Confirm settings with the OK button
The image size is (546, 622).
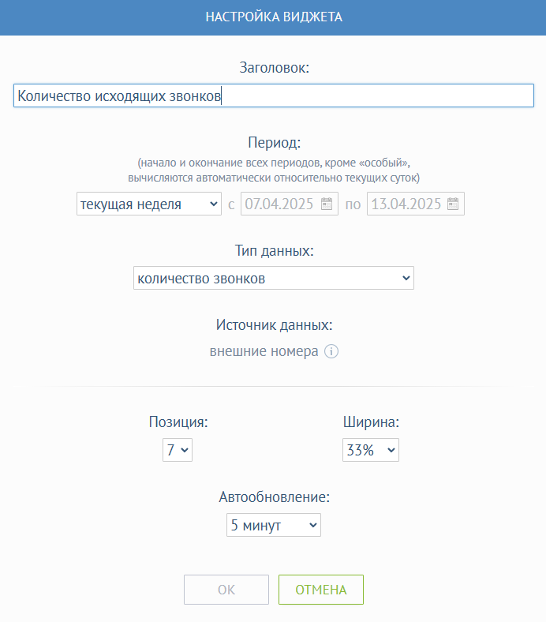coord(226,590)
